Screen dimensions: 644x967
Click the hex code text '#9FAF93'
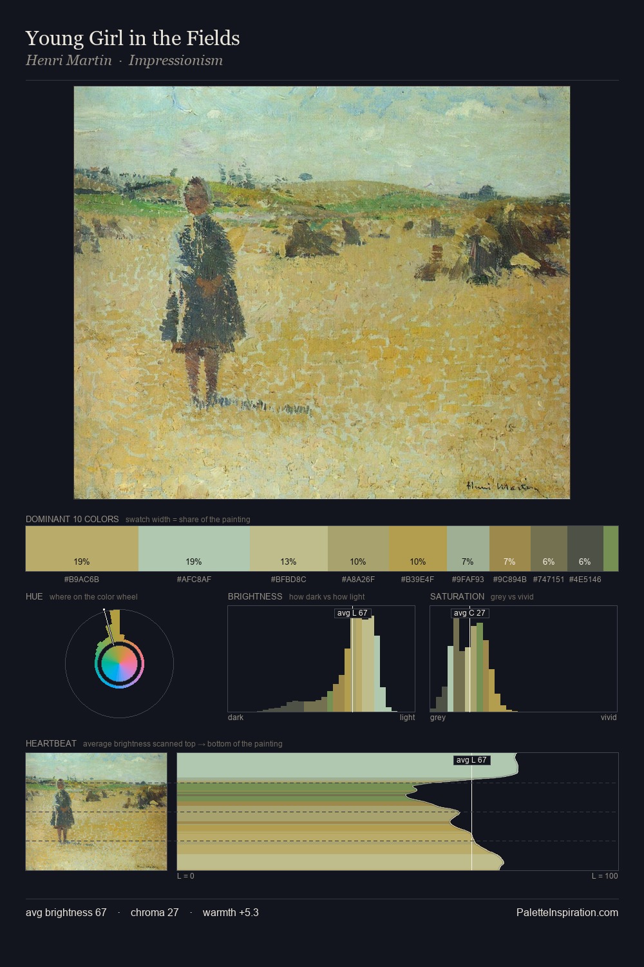coord(468,580)
